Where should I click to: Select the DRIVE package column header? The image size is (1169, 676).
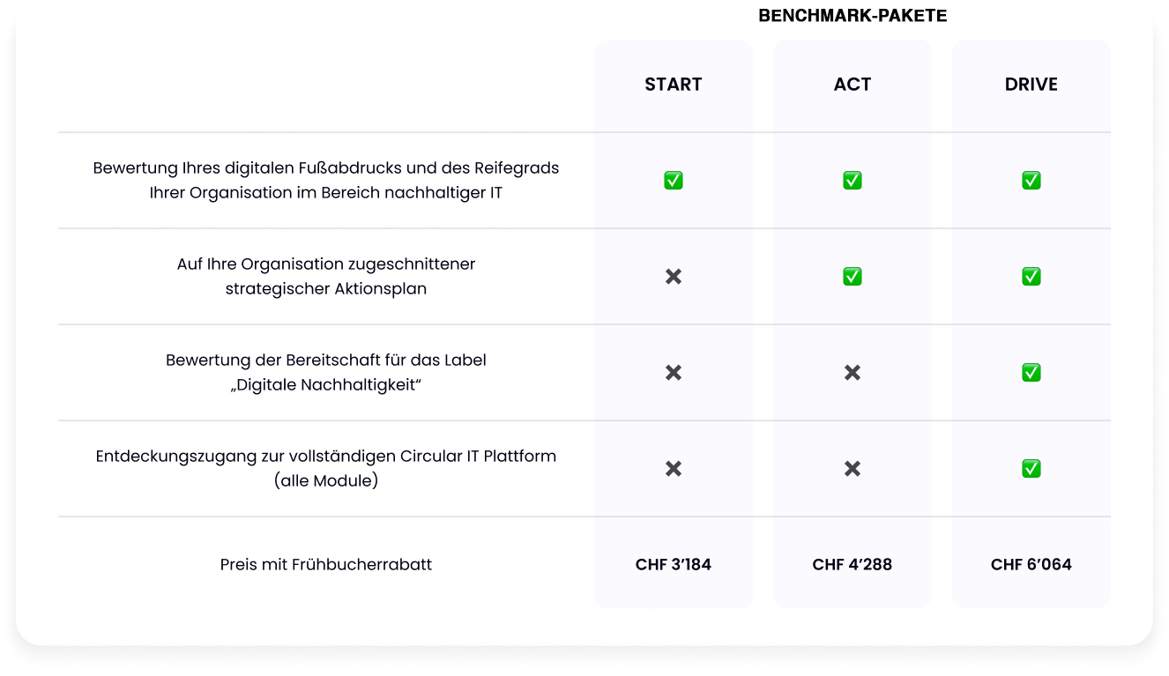1031,85
